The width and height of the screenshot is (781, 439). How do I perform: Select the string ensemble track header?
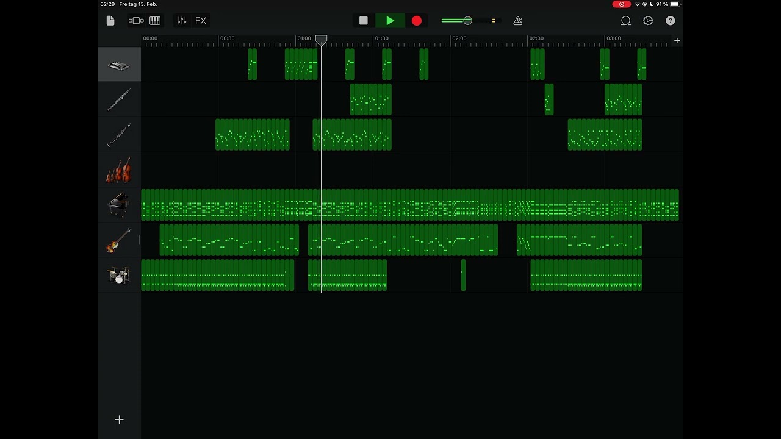119,170
